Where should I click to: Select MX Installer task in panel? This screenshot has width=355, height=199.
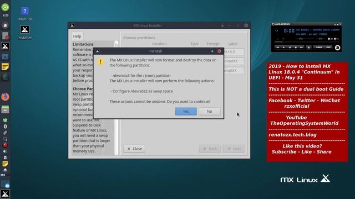click(5, 46)
